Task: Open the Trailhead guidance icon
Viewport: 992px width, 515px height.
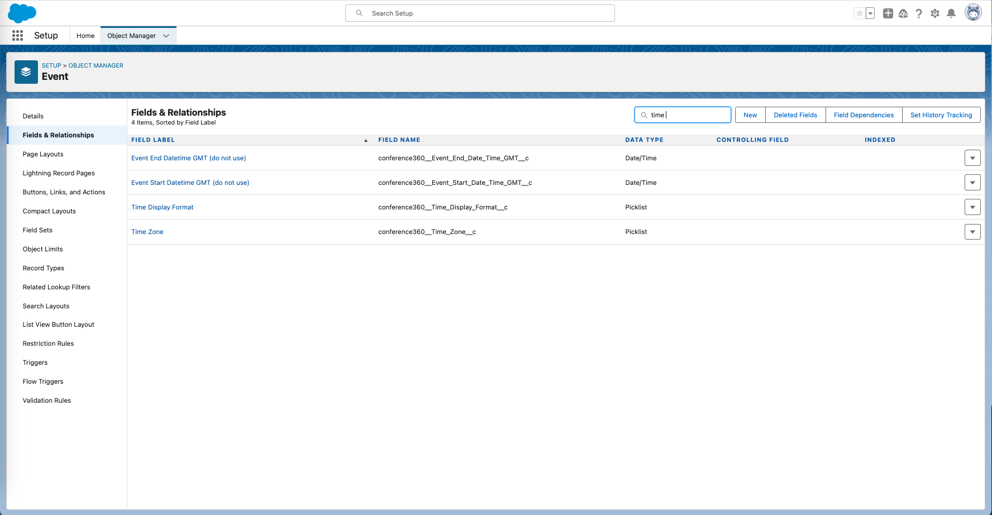Action: 903,13
